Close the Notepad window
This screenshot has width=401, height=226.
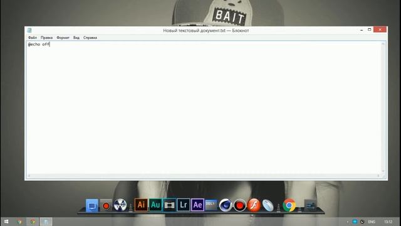pos(380,30)
